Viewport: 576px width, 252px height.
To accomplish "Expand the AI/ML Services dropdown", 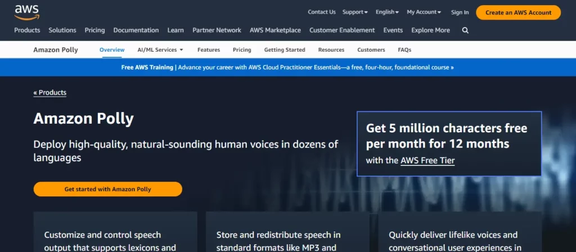I will pos(160,49).
